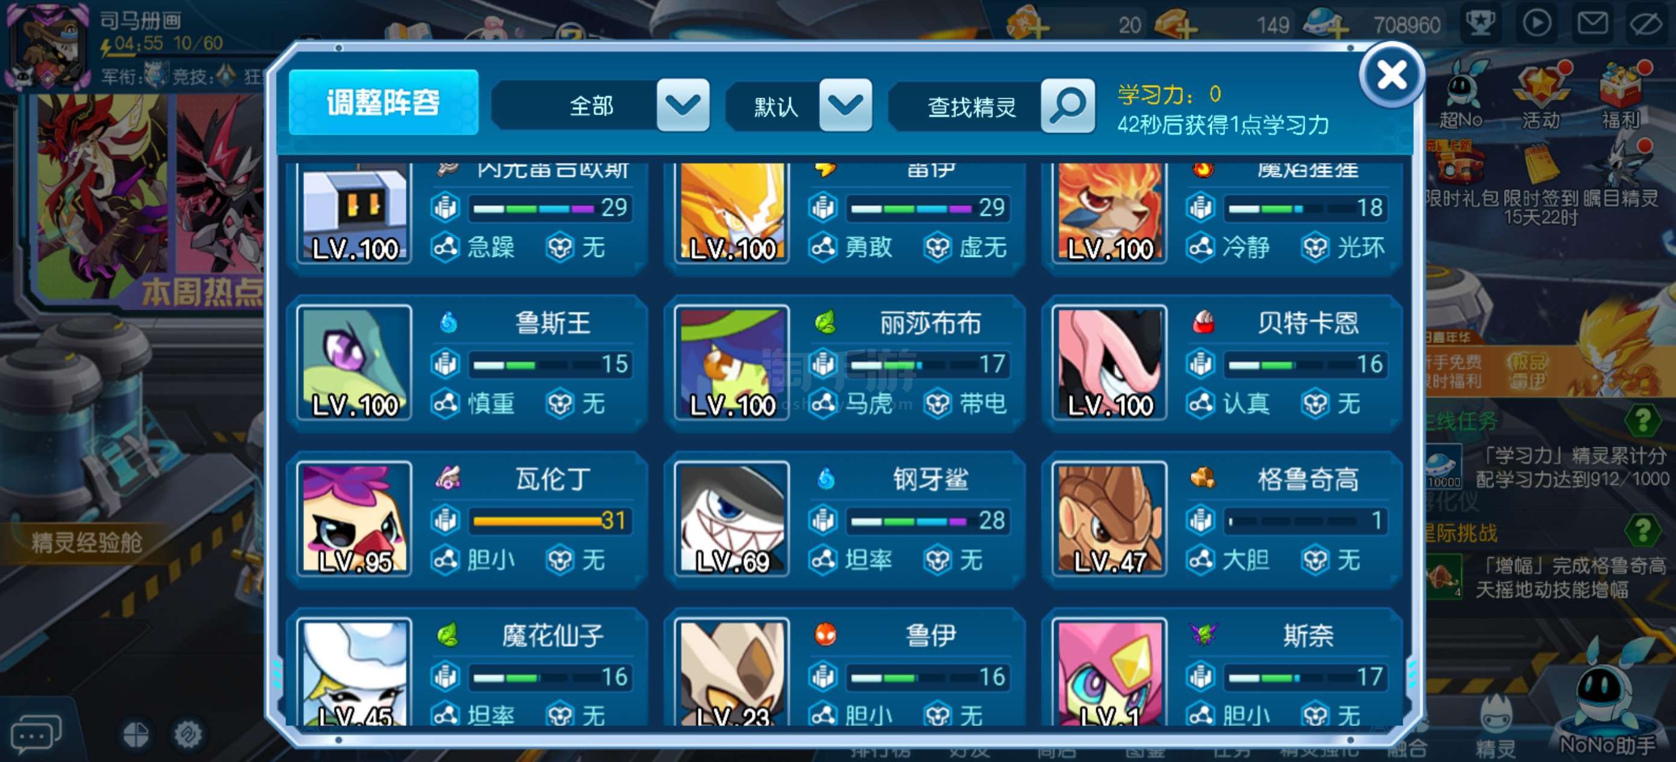The width and height of the screenshot is (1676, 762).
Task: Expand the 默认 sort dropdown arrow
Action: pos(845,105)
